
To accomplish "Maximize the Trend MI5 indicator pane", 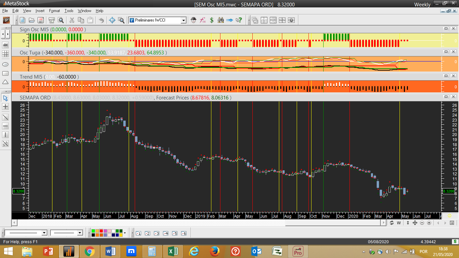I will [446, 76].
